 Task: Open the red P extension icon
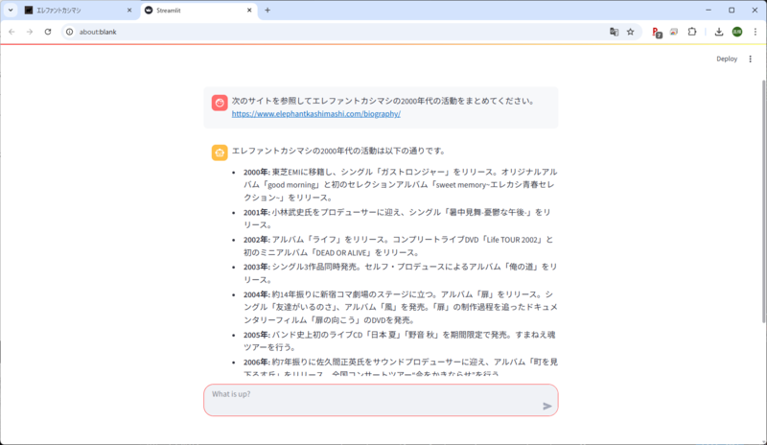pyautogui.click(x=657, y=33)
